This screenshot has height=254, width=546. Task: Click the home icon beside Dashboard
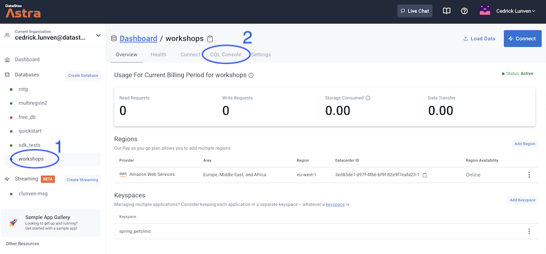pos(7,60)
